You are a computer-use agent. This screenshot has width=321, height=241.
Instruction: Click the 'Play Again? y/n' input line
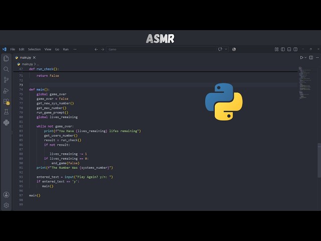75,177
